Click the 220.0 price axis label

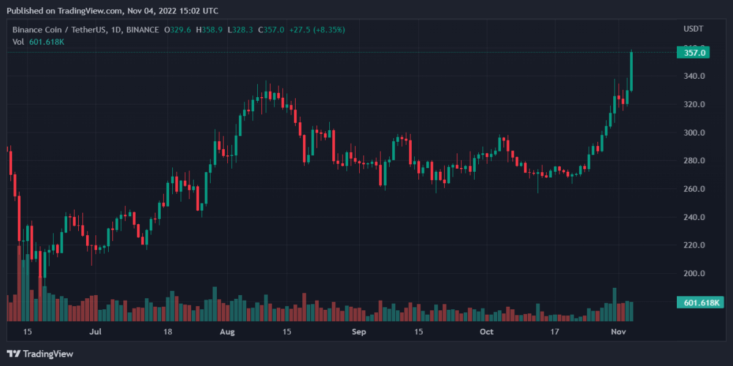(695, 245)
